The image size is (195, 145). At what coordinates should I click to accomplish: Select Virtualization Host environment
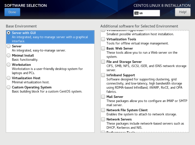pyautogui.click(x=9, y=78)
